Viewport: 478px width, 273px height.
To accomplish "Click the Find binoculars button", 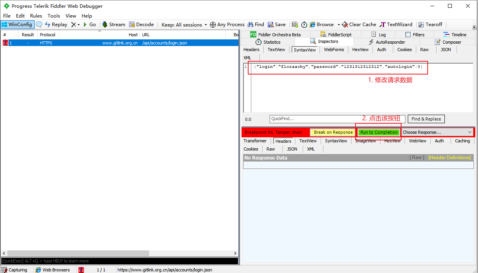I will coord(256,24).
